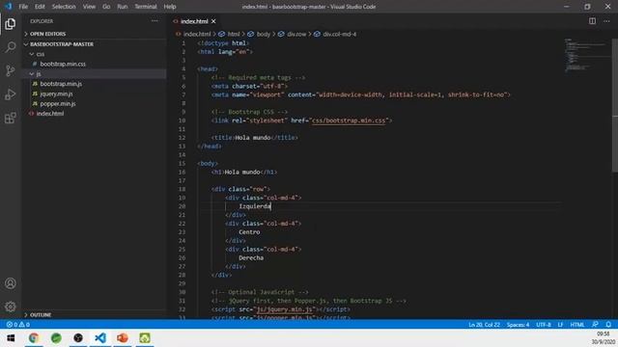Open bootstrap.min.js file
This screenshot has width=618, height=347.
[x=61, y=84]
